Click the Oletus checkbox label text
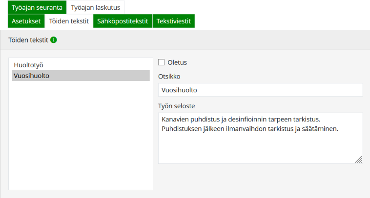Screen dimensions: 370x198 177,62
